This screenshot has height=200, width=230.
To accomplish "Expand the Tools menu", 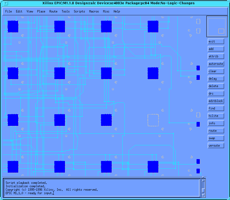I will (x=66, y=11).
